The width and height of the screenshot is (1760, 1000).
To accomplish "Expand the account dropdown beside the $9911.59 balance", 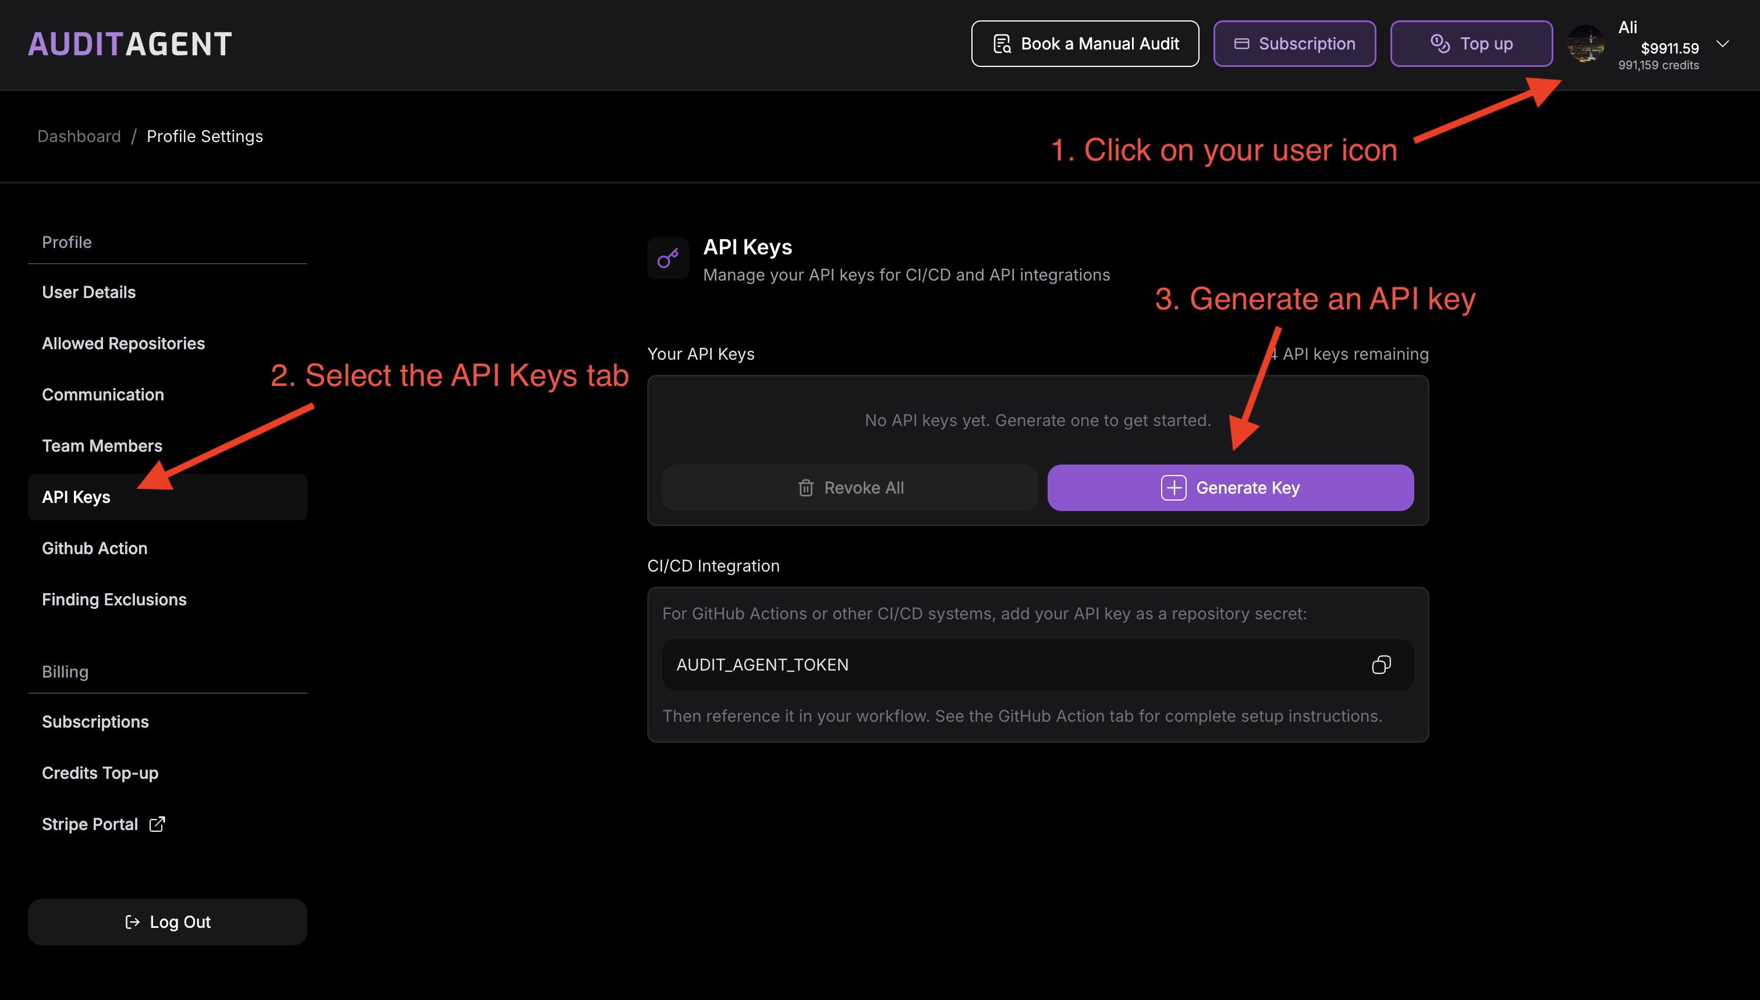I will point(1723,43).
